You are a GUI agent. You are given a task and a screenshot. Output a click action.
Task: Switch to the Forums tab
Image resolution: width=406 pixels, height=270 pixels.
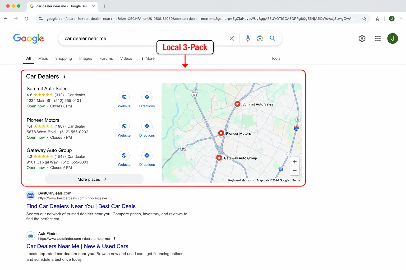click(106, 59)
